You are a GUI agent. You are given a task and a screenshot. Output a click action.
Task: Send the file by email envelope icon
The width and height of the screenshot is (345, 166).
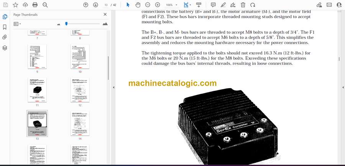329,5
